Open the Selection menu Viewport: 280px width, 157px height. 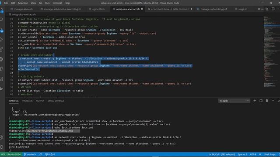point(23,3)
